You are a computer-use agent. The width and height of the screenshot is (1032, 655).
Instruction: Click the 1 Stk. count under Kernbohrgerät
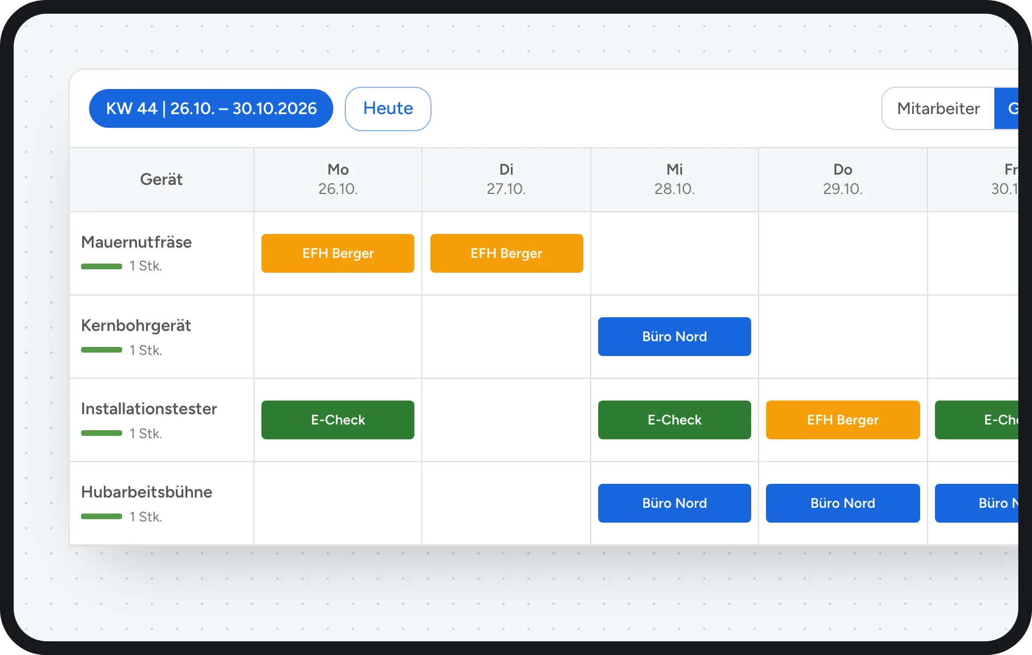point(146,350)
